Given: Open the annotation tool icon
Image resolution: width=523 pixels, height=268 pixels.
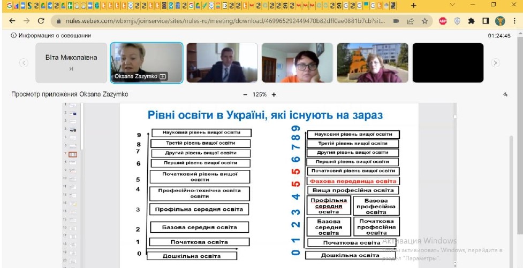Looking at the screenshot, I should pyautogui.click(x=505, y=94).
